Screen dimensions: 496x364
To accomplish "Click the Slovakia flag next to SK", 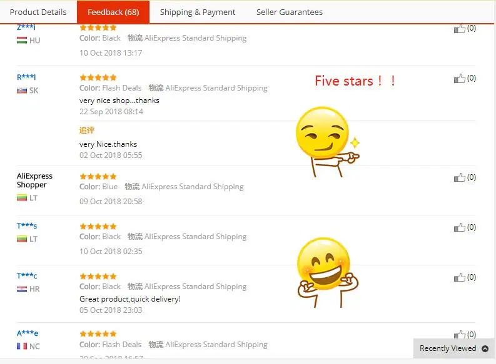I will click(22, 91).
